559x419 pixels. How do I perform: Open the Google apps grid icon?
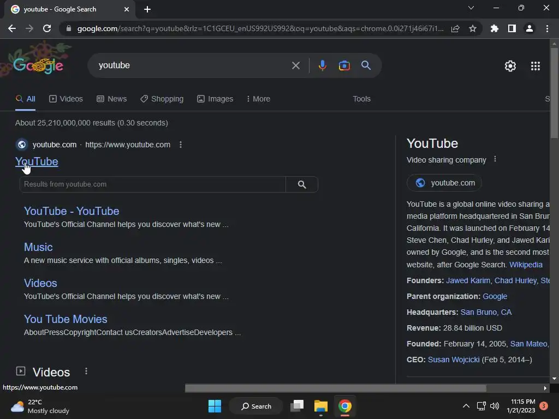pos(536,66)
